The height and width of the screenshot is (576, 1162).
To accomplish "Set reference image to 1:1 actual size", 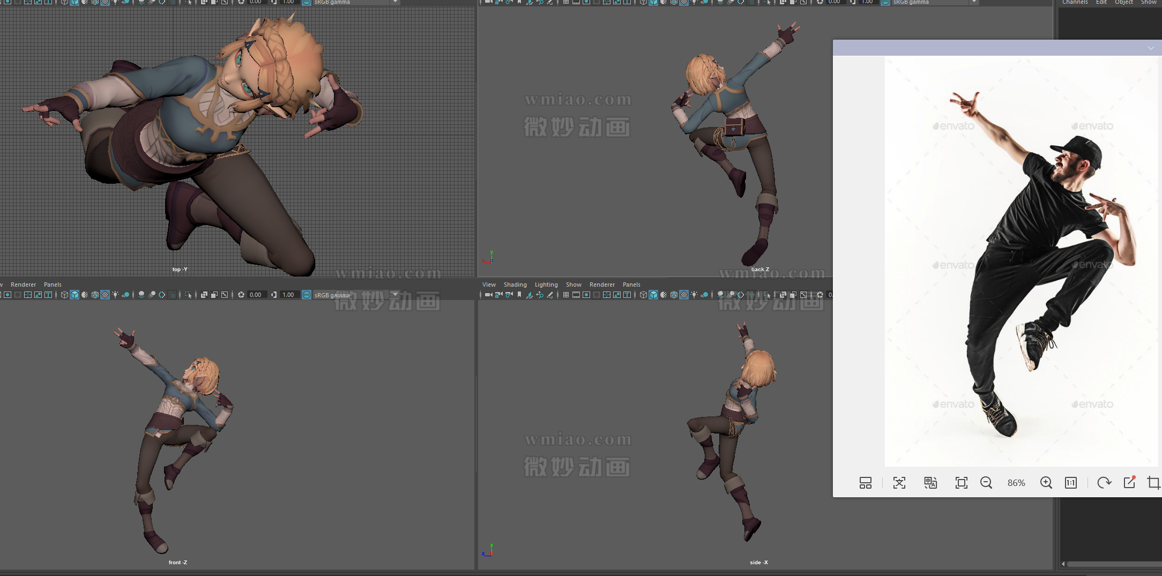I will pos(1070,483).
